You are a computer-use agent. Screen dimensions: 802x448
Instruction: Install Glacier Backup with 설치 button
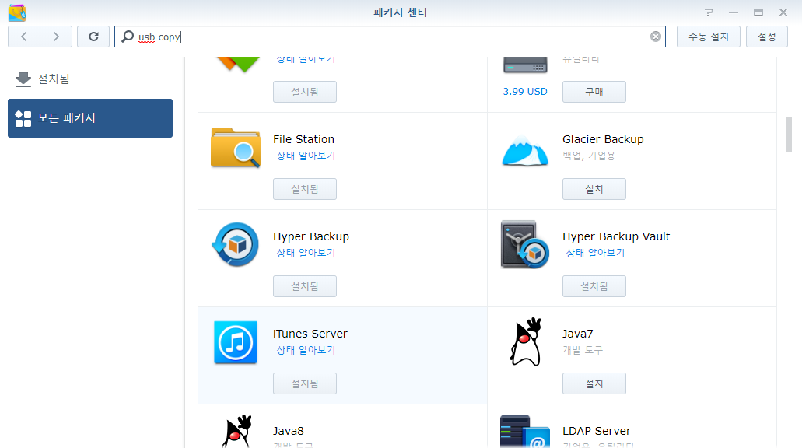point(594,189)
